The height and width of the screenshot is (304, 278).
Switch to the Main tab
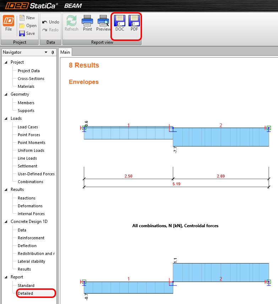tap(65, 52)
